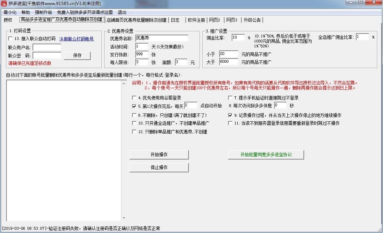
Task: Open the 升级公告 tab
Action: [x=252, y=20]
